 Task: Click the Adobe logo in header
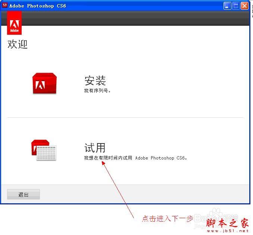[14, 23]
